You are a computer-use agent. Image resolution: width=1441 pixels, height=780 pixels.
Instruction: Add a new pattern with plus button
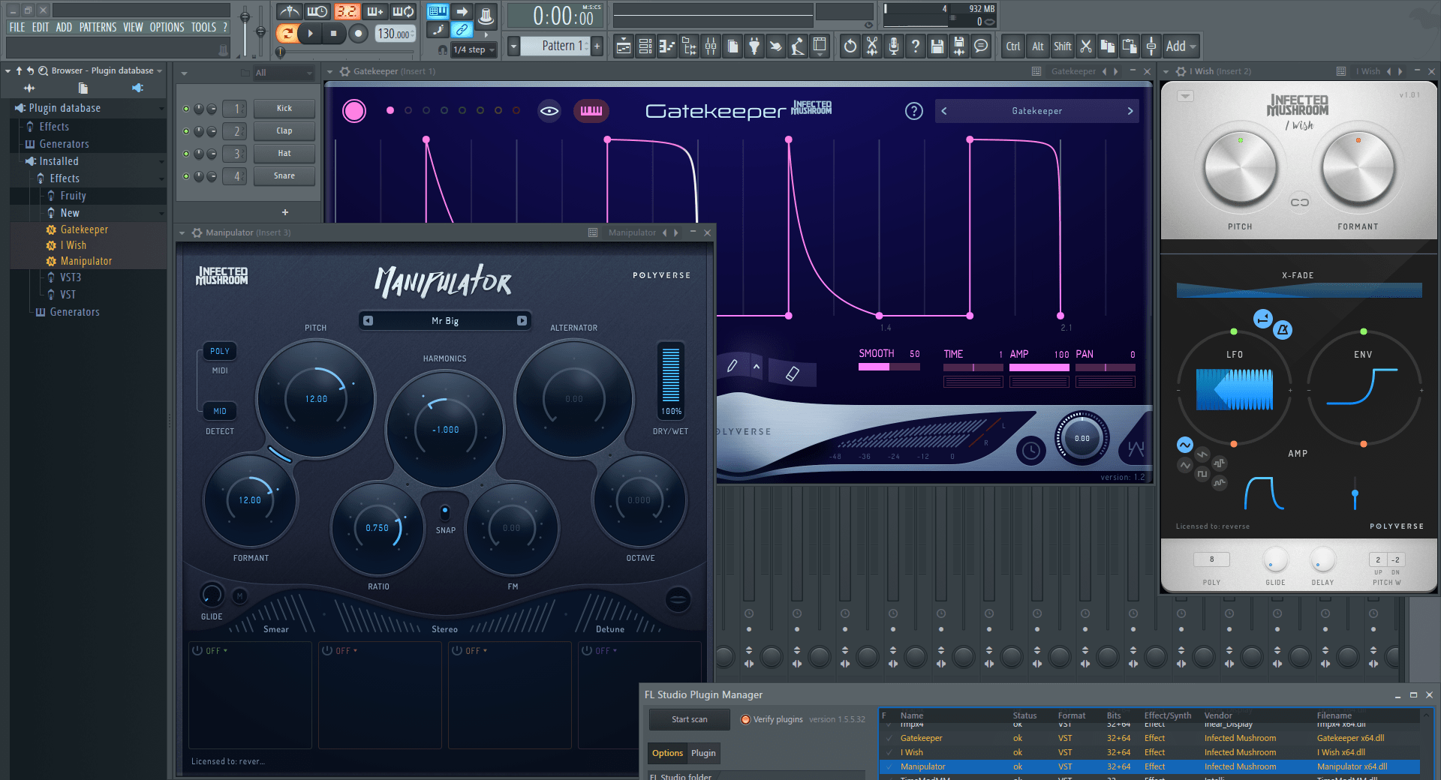[597, 46]
